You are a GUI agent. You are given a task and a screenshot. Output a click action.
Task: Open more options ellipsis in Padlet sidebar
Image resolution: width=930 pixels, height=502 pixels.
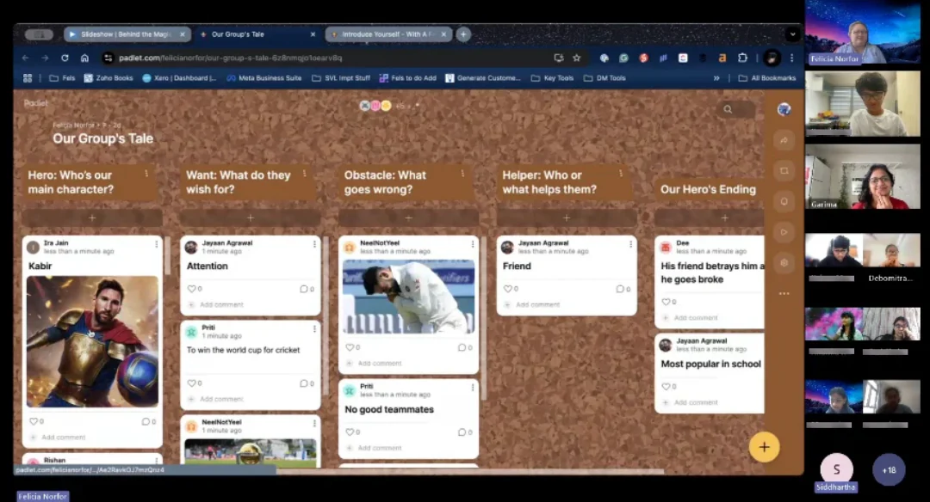[x=784, y=293]
